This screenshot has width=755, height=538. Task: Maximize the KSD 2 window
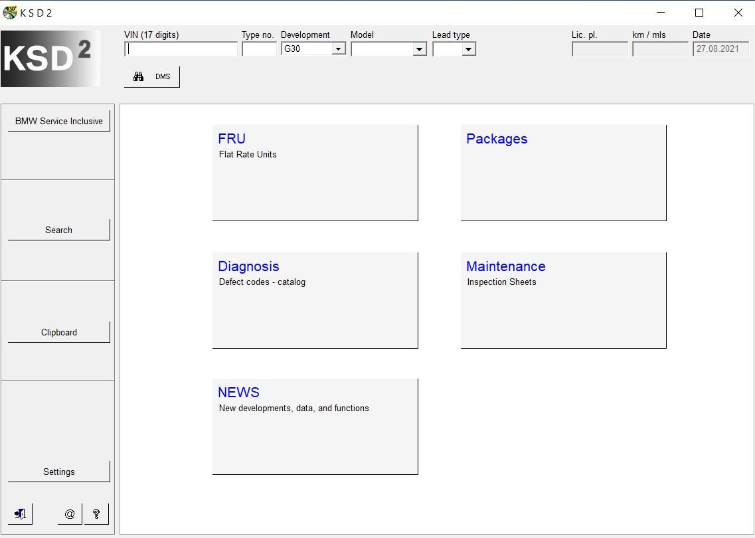(699, 13)
